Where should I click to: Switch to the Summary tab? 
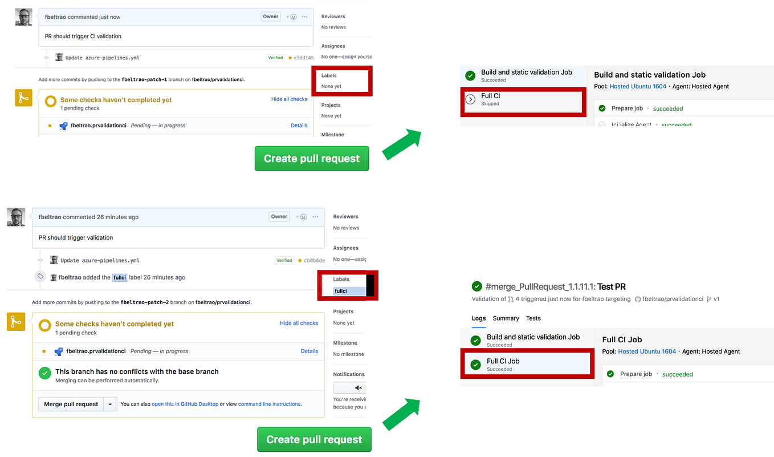click(506, 318)
